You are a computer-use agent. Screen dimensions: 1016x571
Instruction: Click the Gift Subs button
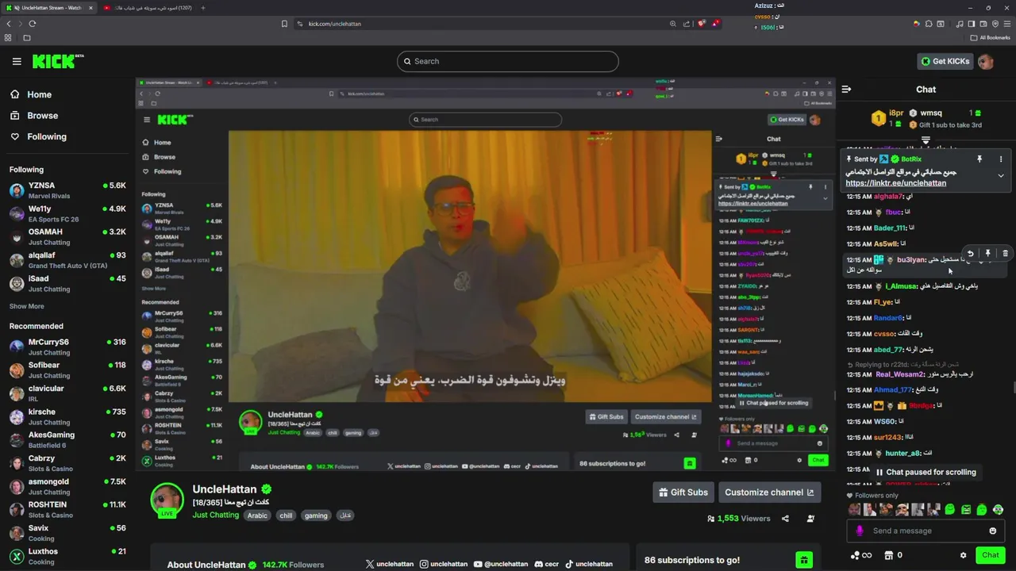683,492
